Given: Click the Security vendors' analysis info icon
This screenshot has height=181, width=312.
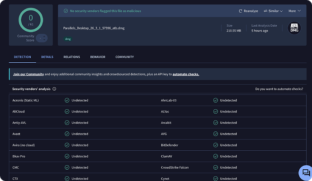Looking at the screenshot, I should click(54, 89).
